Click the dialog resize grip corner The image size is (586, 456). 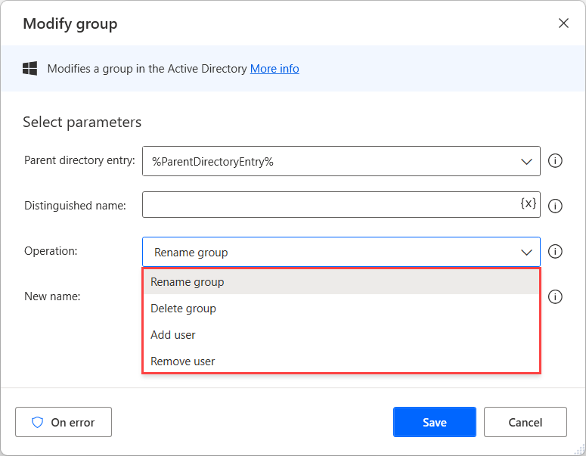tap(580, 450)
